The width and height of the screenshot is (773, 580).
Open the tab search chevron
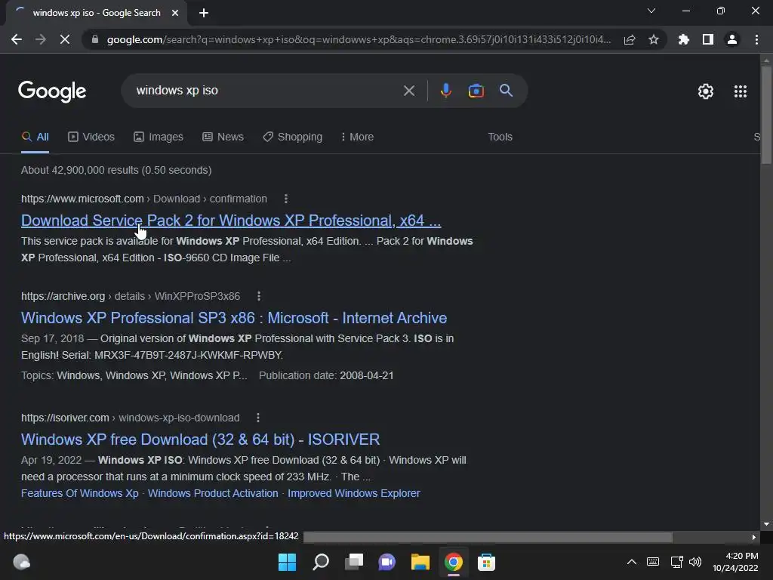coord(651,11)
